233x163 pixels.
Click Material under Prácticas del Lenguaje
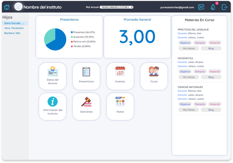(x=215, y=43)
